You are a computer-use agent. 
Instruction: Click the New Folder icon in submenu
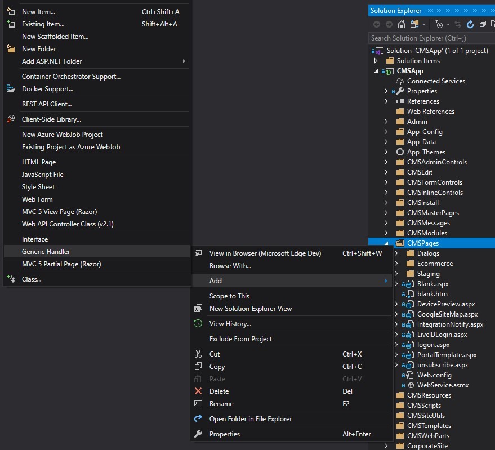coord(11,48)
